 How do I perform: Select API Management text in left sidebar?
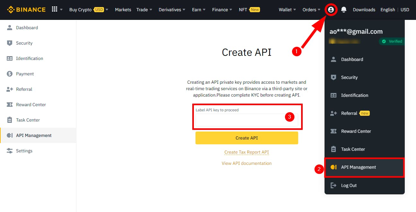[34, 135]
